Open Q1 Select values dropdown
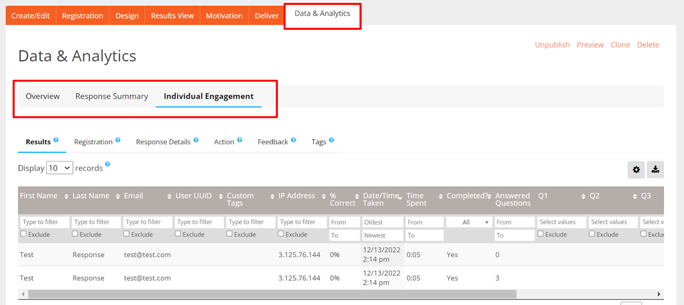Image resolution: width=684 pixels, height=305 pixels. (561, 222)
